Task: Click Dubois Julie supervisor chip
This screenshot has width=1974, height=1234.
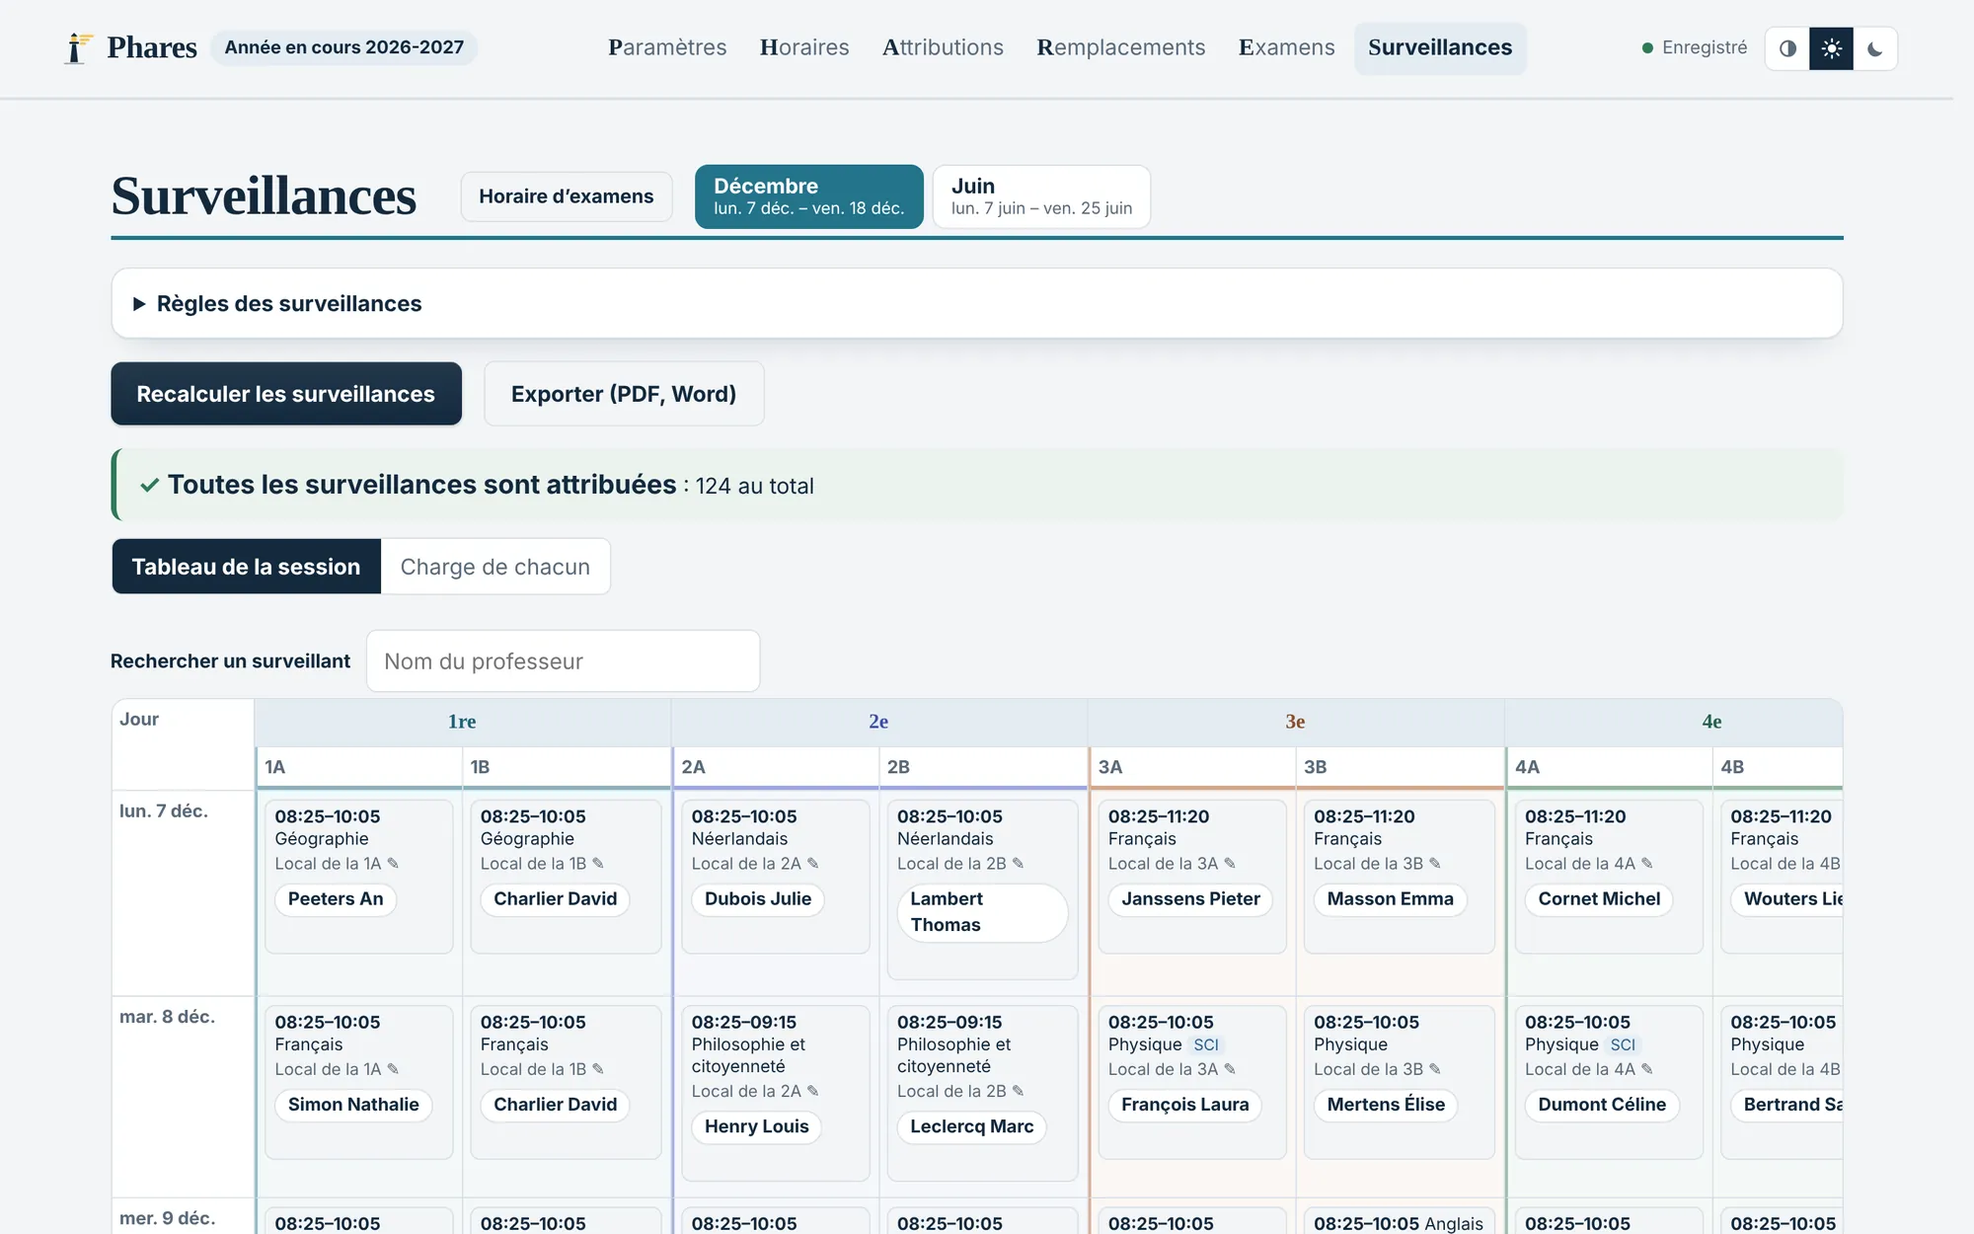Action: (758, 899)
